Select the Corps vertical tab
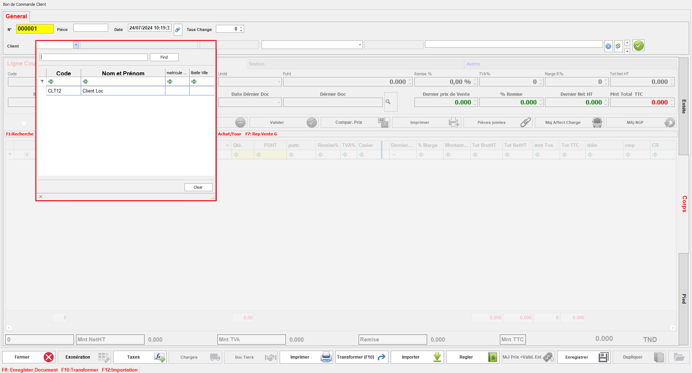Viewport: 692px width, 373px height. (684, 204)
